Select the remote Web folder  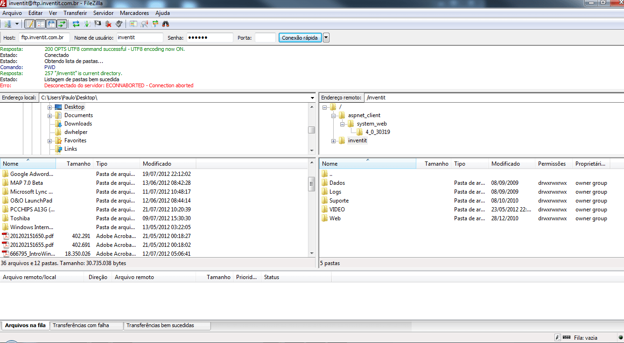(x=335, y=218)
